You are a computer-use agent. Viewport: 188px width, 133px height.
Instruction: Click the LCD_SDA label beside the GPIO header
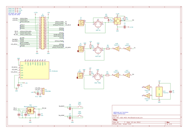tap(15, 18)
